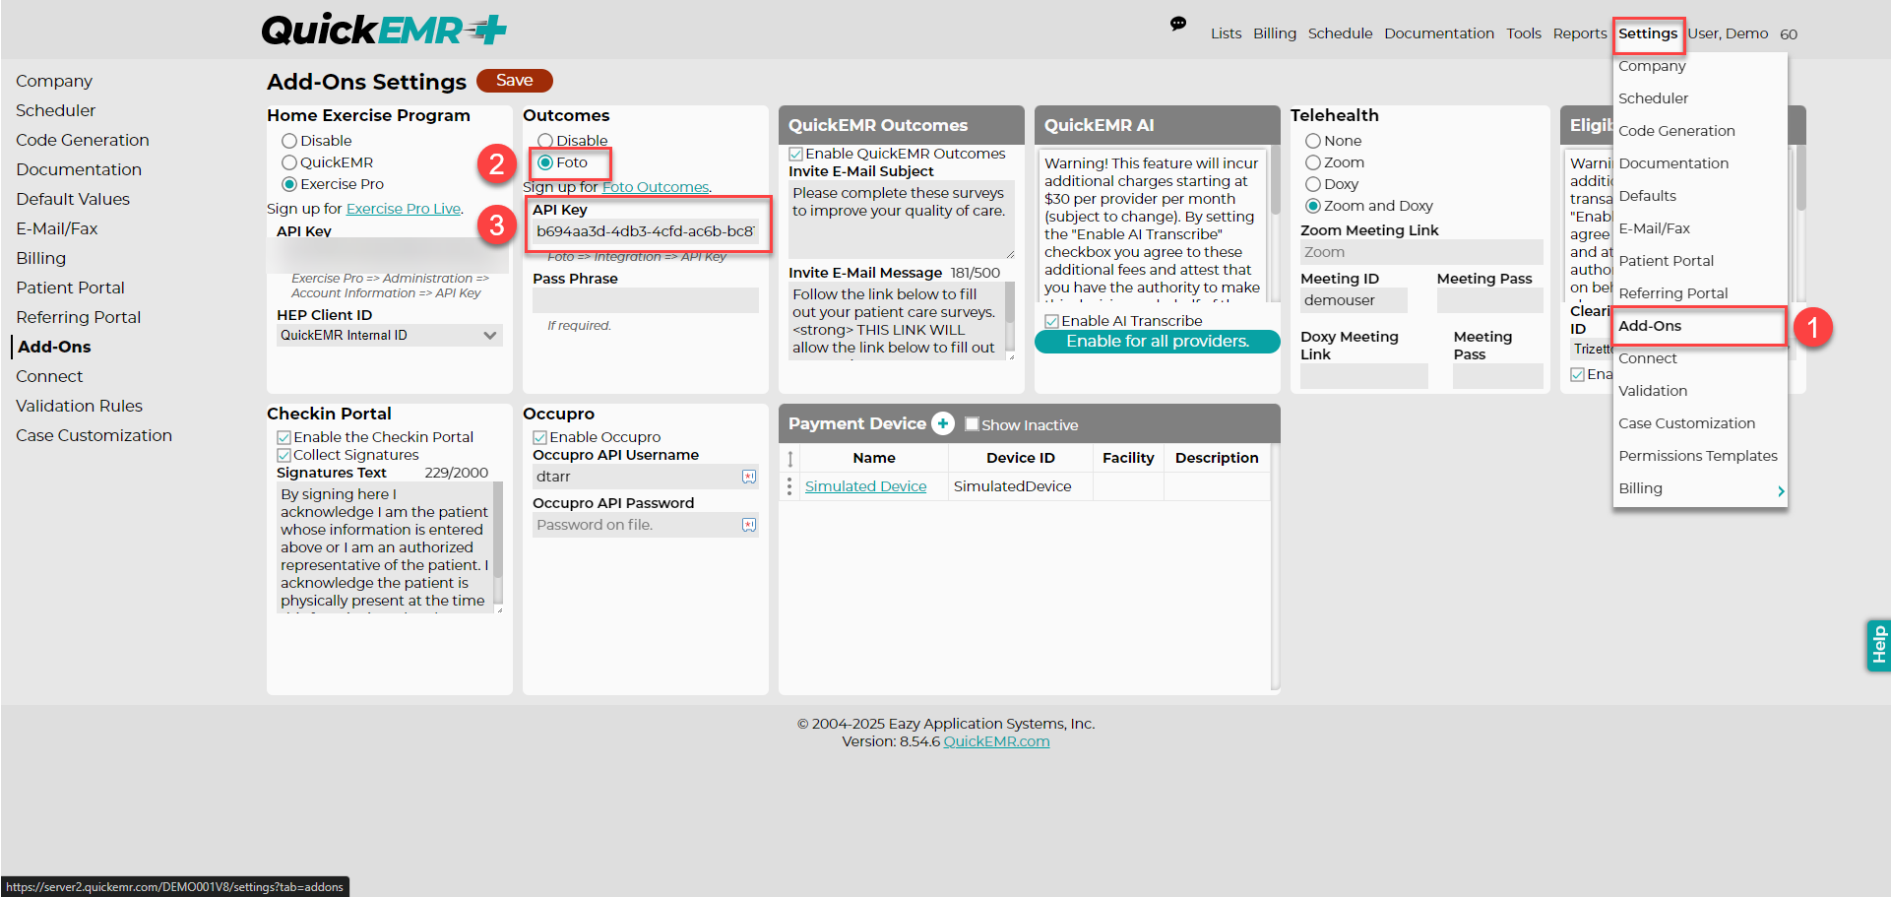
Task: Click the QuickEMR logo
Action: pos(384,31)
